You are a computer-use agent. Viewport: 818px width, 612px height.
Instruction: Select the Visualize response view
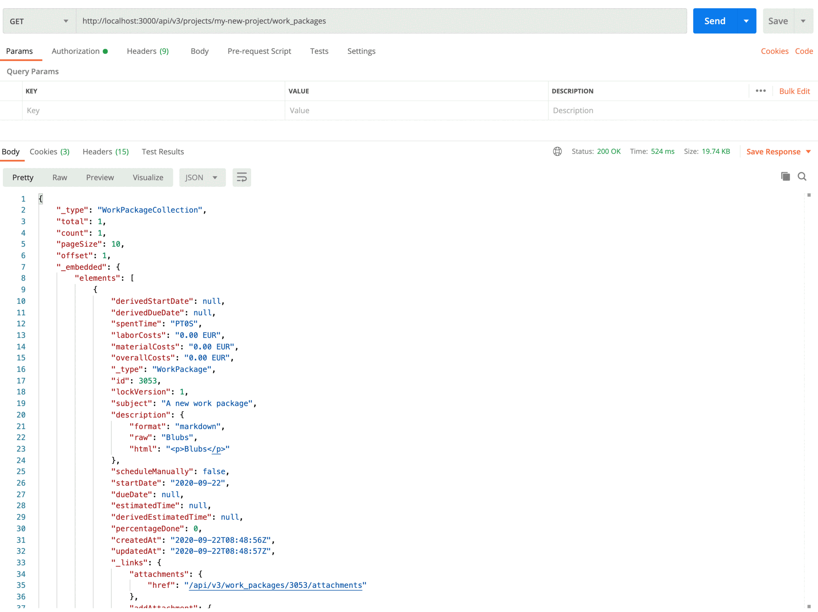[148, 177]
